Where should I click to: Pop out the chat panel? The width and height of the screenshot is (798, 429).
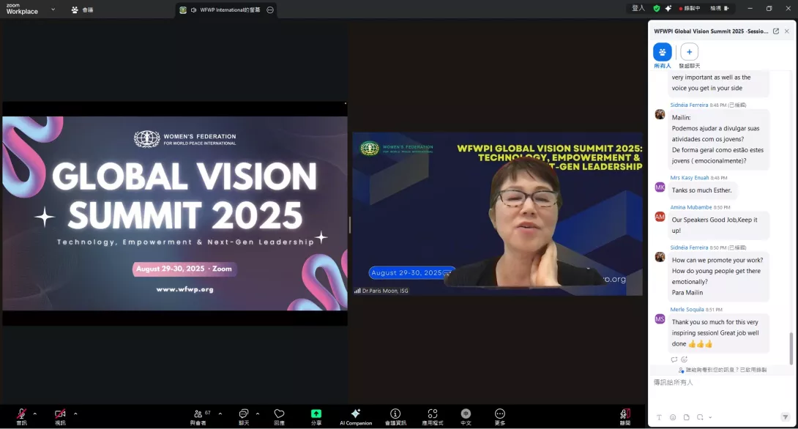coord(775,31)
